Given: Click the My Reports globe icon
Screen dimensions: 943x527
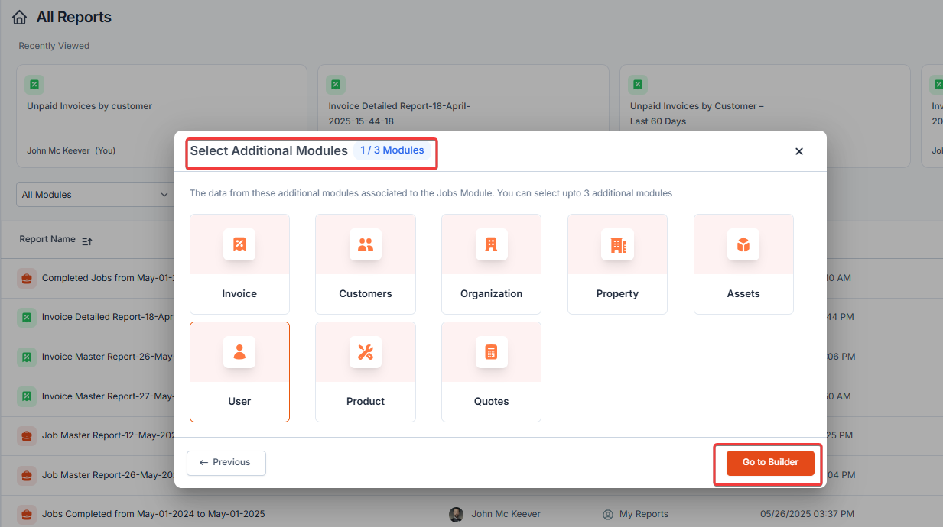Looking at the screenshot, I should 609,515.
